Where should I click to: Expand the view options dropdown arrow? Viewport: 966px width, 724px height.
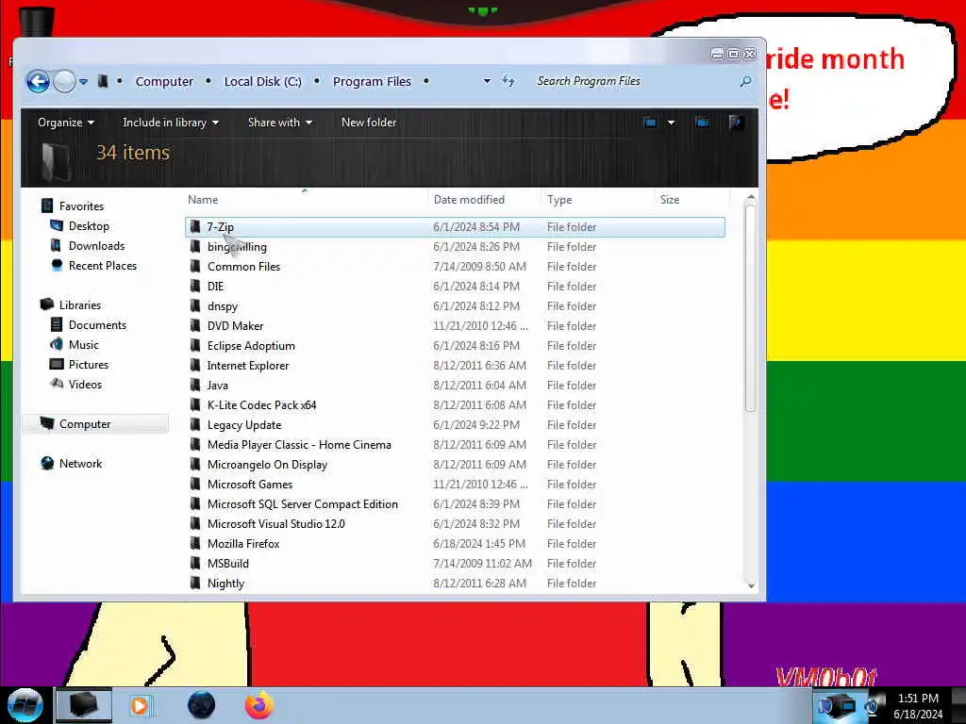click(x=671, y=123)
